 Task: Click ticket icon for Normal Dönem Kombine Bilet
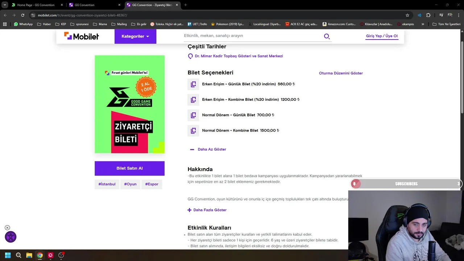pos(193,130)
